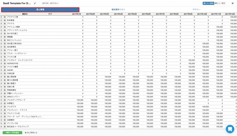Click the round options icon for 株式会社イーグルジャンプ

(x=5, y=127)
